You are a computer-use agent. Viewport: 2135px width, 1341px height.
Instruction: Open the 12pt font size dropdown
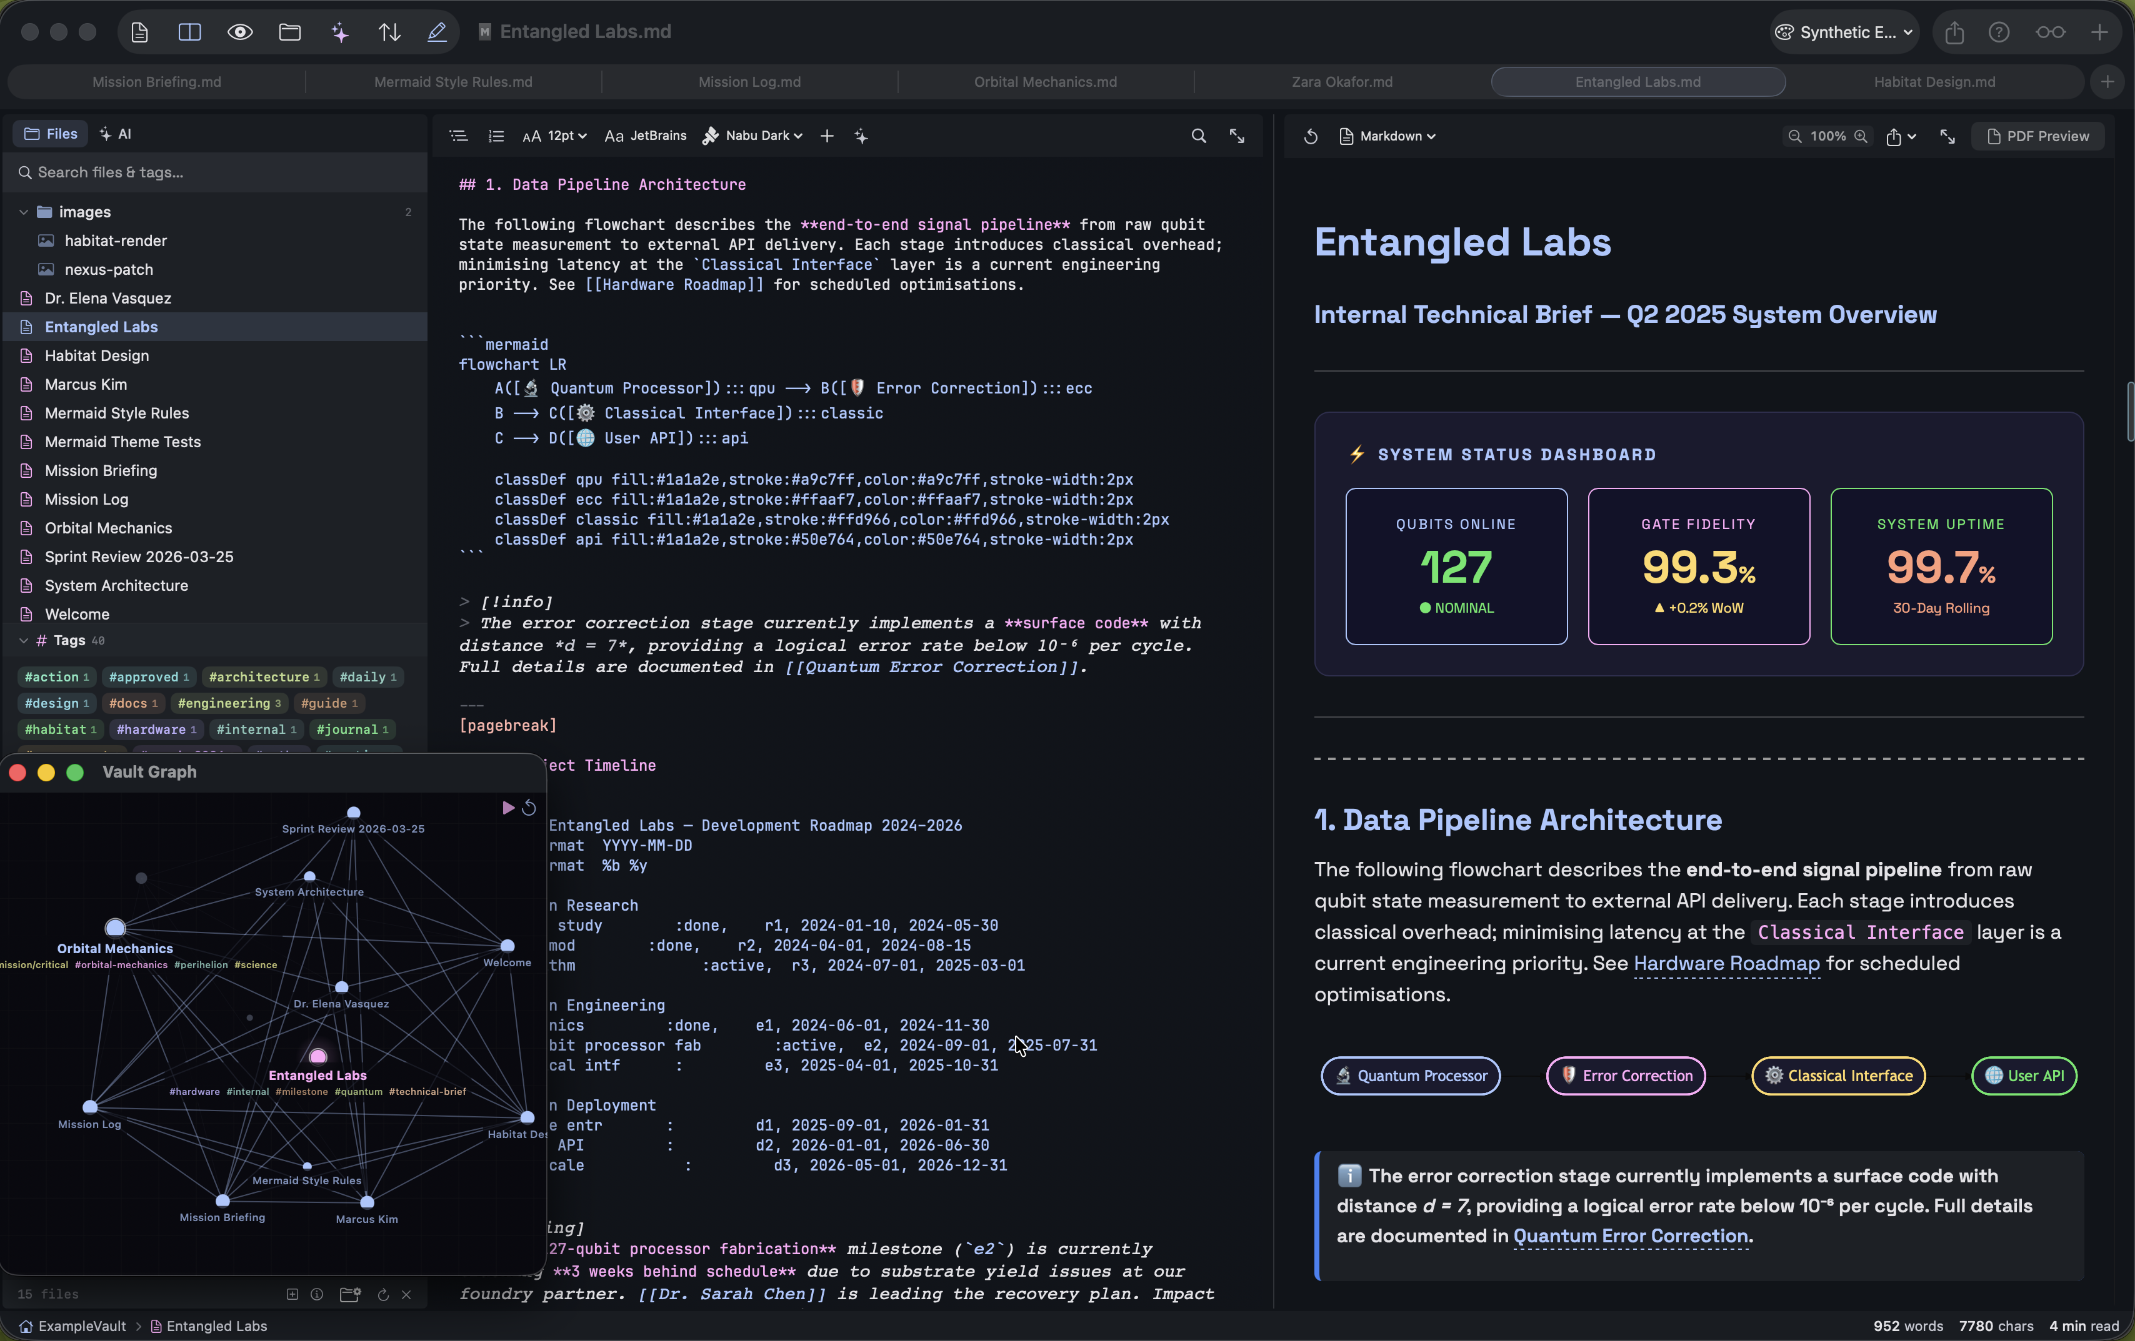click(555, 136)
